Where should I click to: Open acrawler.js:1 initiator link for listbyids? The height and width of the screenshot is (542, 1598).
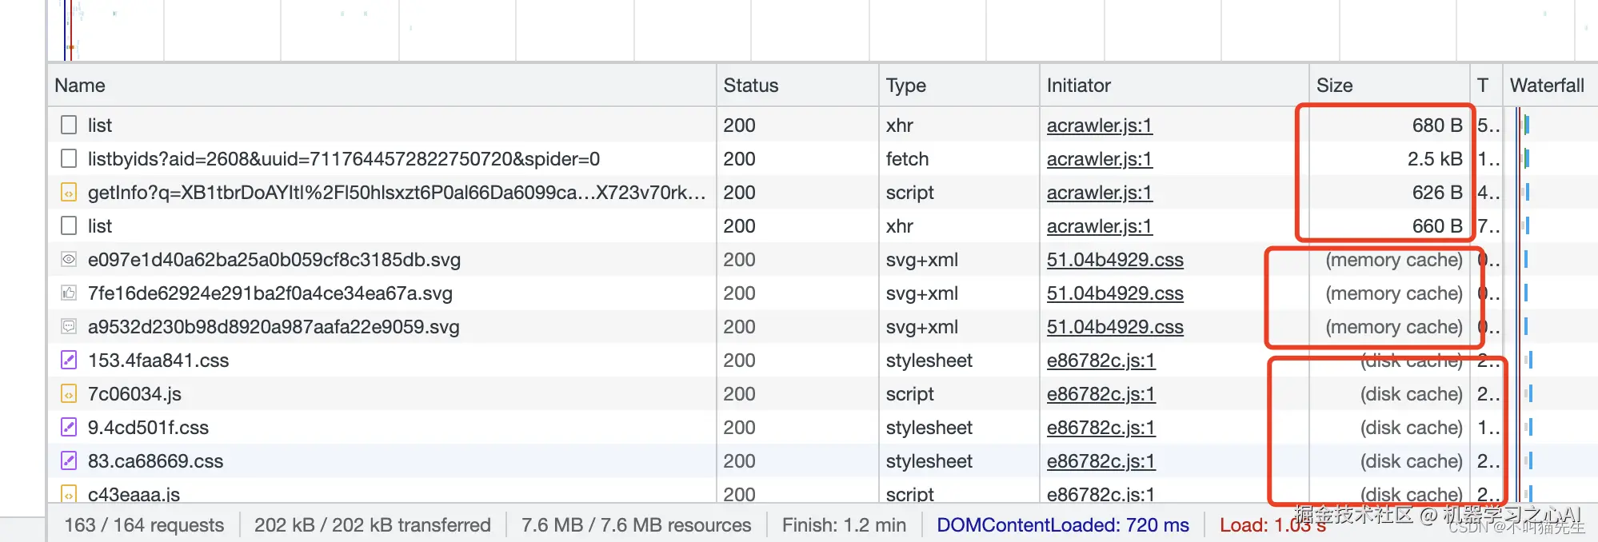pos(1099,159)
